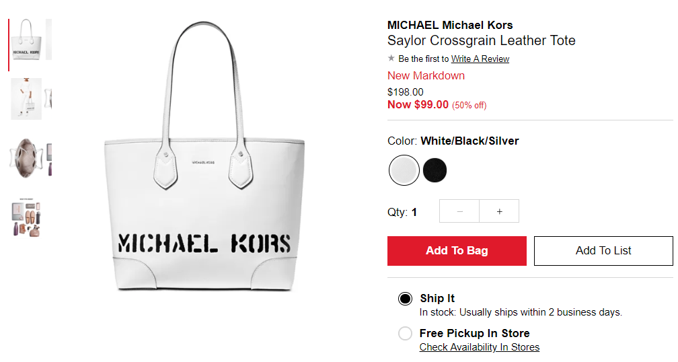This screenshot has height=362, width=678.
Task: Show the fits-inside items collage thumbnail
Action: [x=26, y=218]
